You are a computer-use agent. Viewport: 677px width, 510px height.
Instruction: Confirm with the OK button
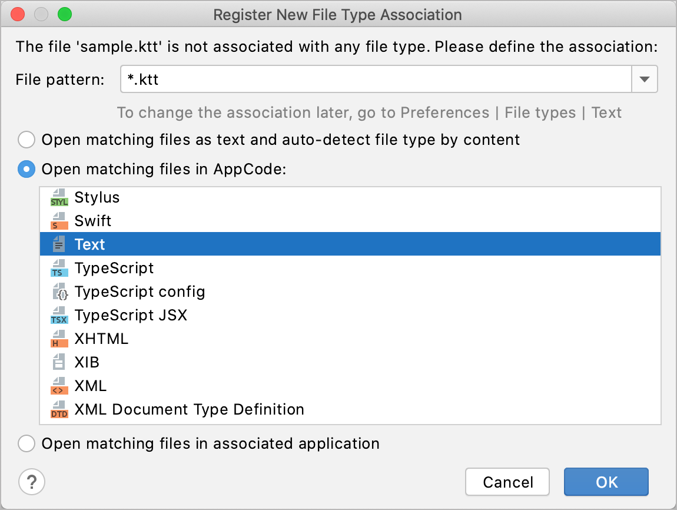point(606,482)
